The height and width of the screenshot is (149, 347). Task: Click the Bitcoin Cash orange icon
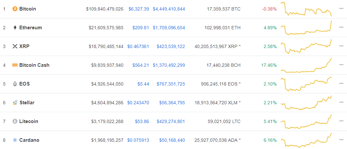click(15, 65)
